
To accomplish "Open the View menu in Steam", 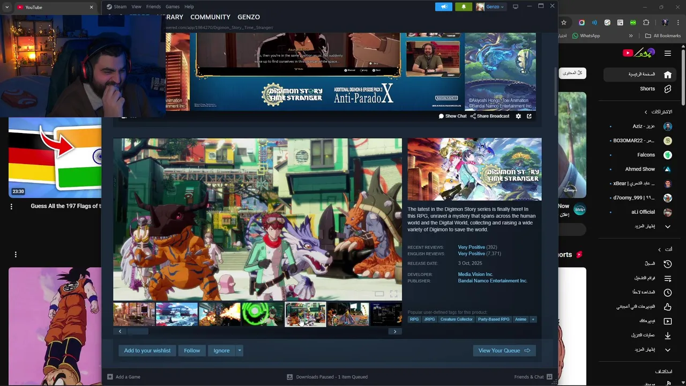I will (137, 6).
